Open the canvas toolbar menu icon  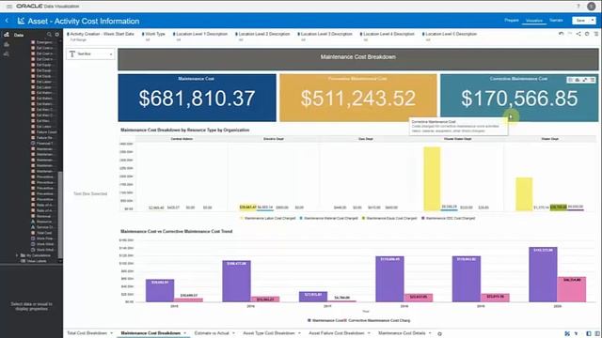coord(596,34)
